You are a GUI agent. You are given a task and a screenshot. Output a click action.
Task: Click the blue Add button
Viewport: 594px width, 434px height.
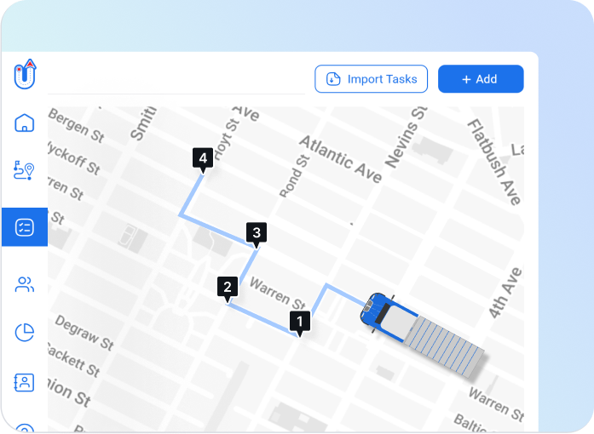(x=481, y=79)
